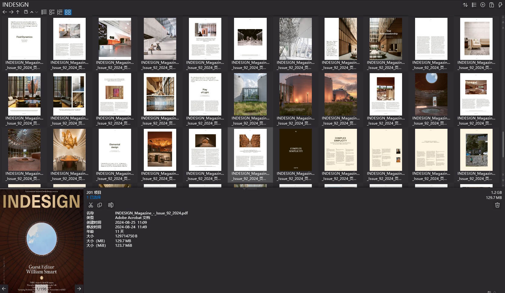Viewport: 505px width, 293px height.
Task: Go to next page in PDF preview
Action: click(x=79, y=288)
